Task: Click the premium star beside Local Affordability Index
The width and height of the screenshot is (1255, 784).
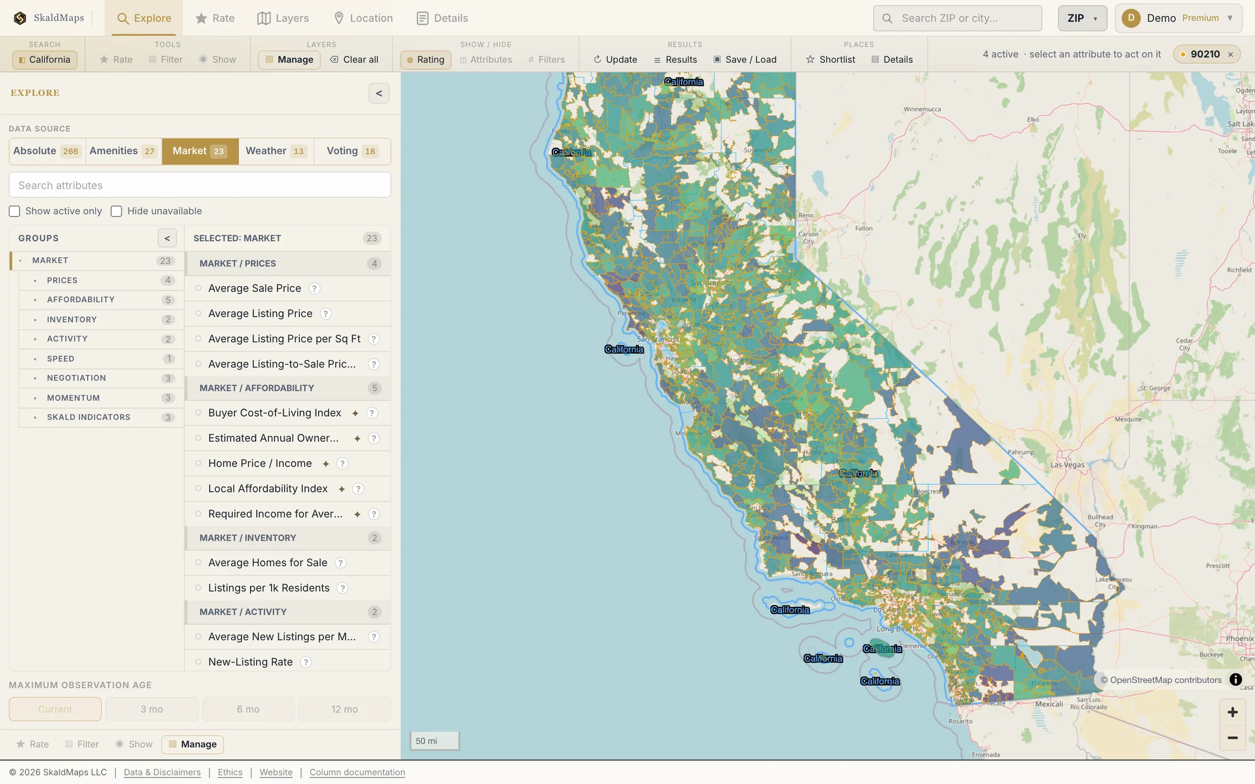Action: [x=342, y=489]
